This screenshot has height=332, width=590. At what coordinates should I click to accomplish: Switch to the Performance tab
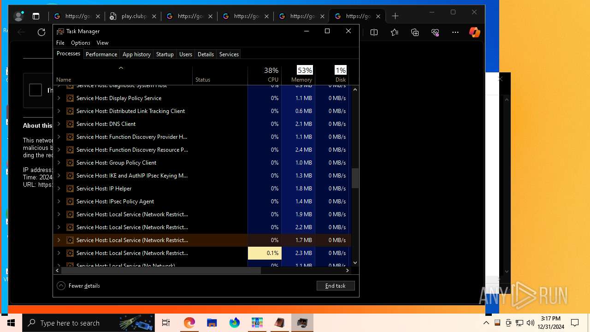[101, 54]
